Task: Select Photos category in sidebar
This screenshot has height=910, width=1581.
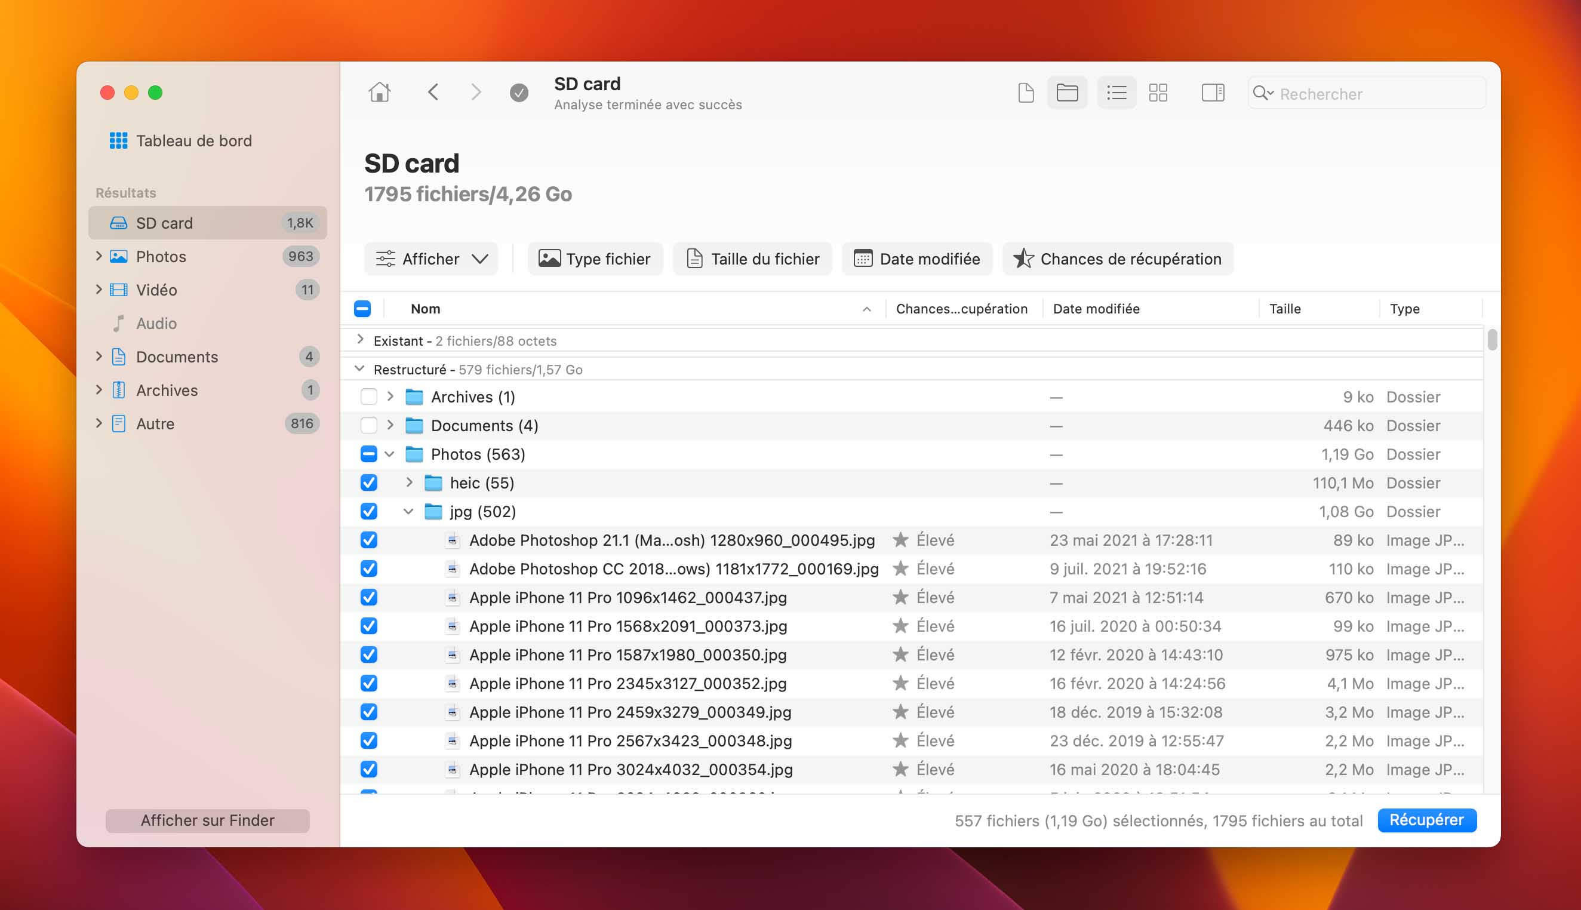Action: (161, 255)
